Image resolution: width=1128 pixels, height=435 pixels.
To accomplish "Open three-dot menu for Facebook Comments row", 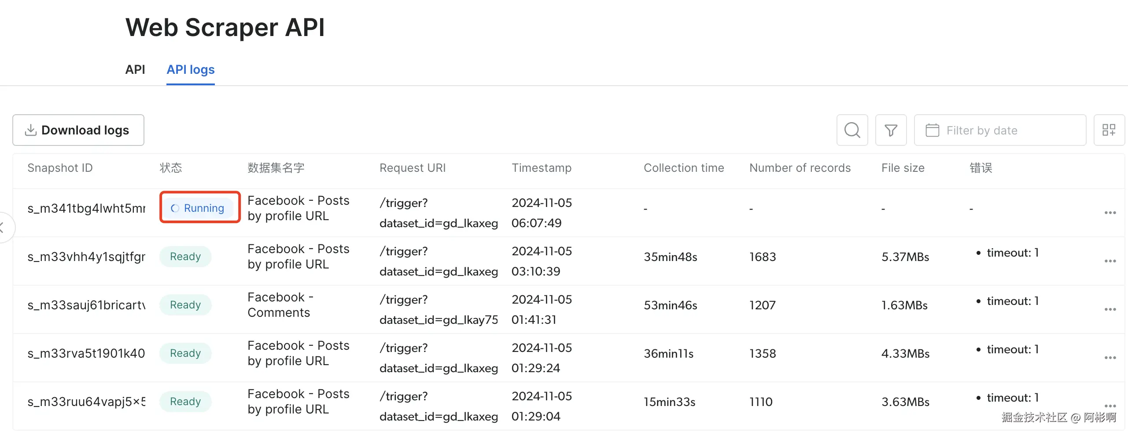I will (x=1110, y=309).
